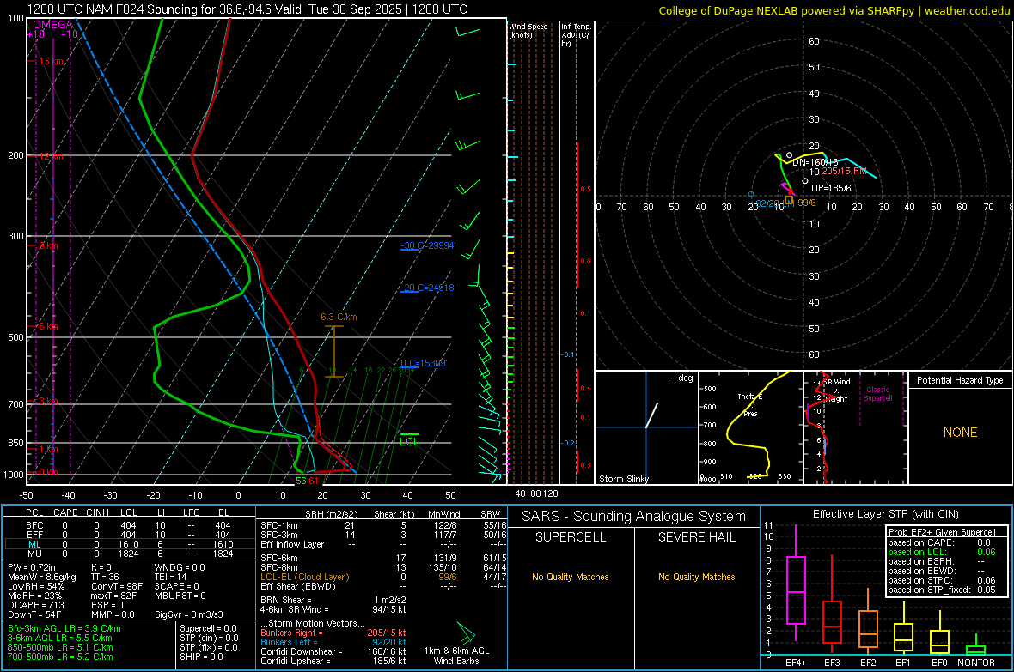
Task: Click the PW = 0.72in value
Action: (x=34, y=567)
